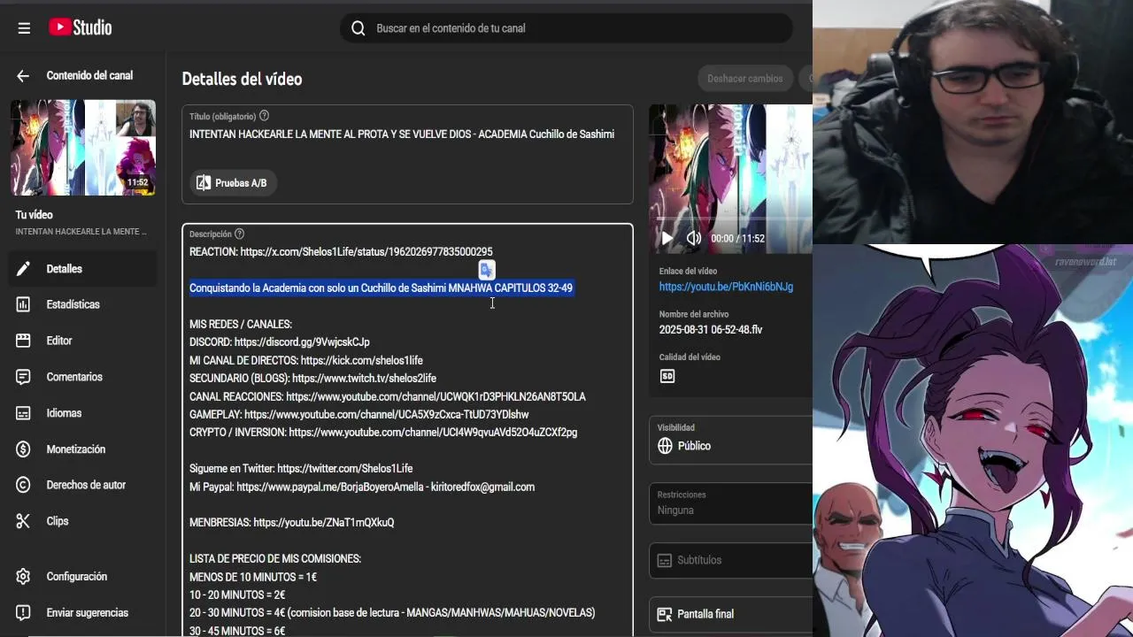Click the DISCORD link line

tap(280, 342)
